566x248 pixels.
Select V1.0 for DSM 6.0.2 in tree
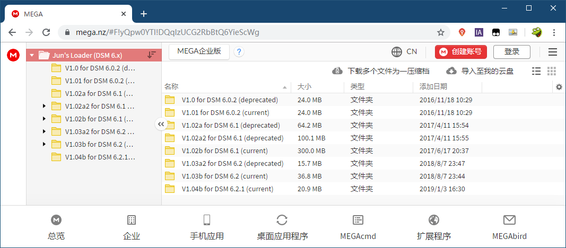click(x=94, y=68)
